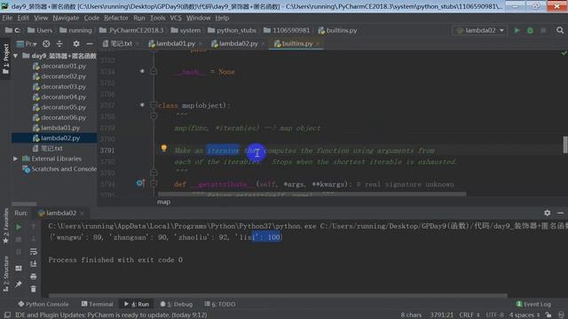This screenshot has width=568, height=319.
Task: Start debugging with the bug icon
Action: click(x=530, y=30)
